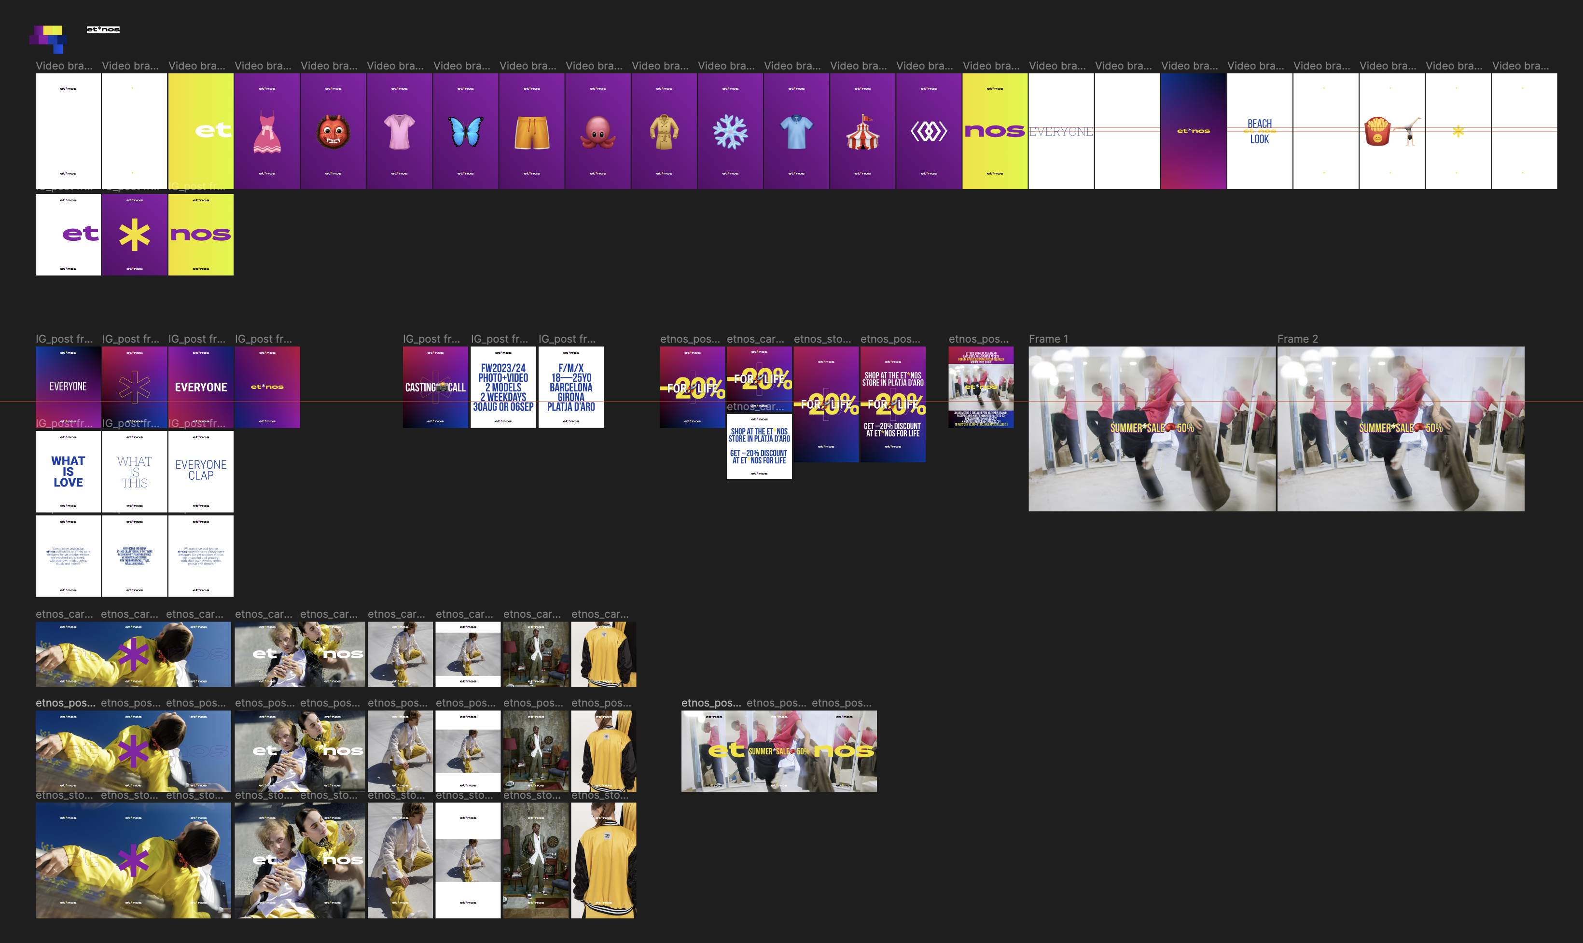Select the gradient post with outlined asterisk

[x=134, y=387]
